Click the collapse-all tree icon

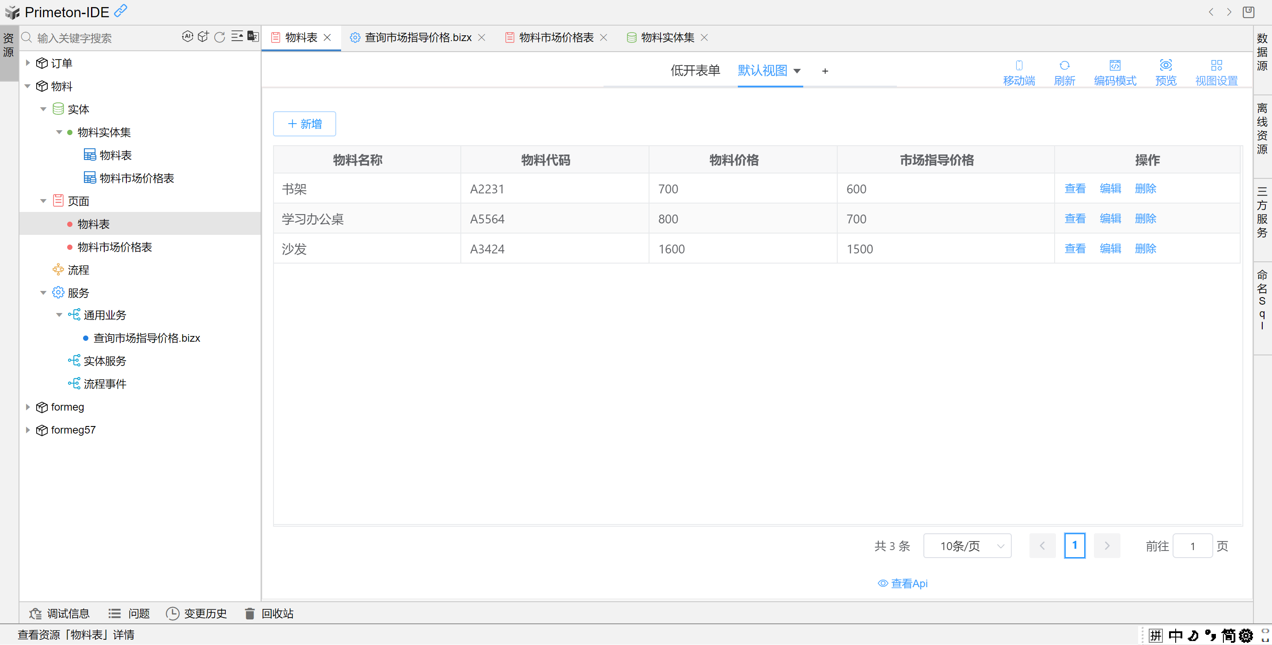click(237, 37)
